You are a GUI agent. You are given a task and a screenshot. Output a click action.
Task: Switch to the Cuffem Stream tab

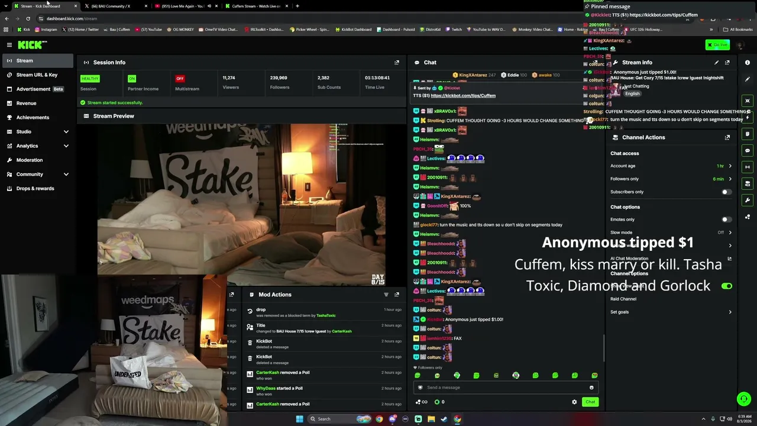256,6
